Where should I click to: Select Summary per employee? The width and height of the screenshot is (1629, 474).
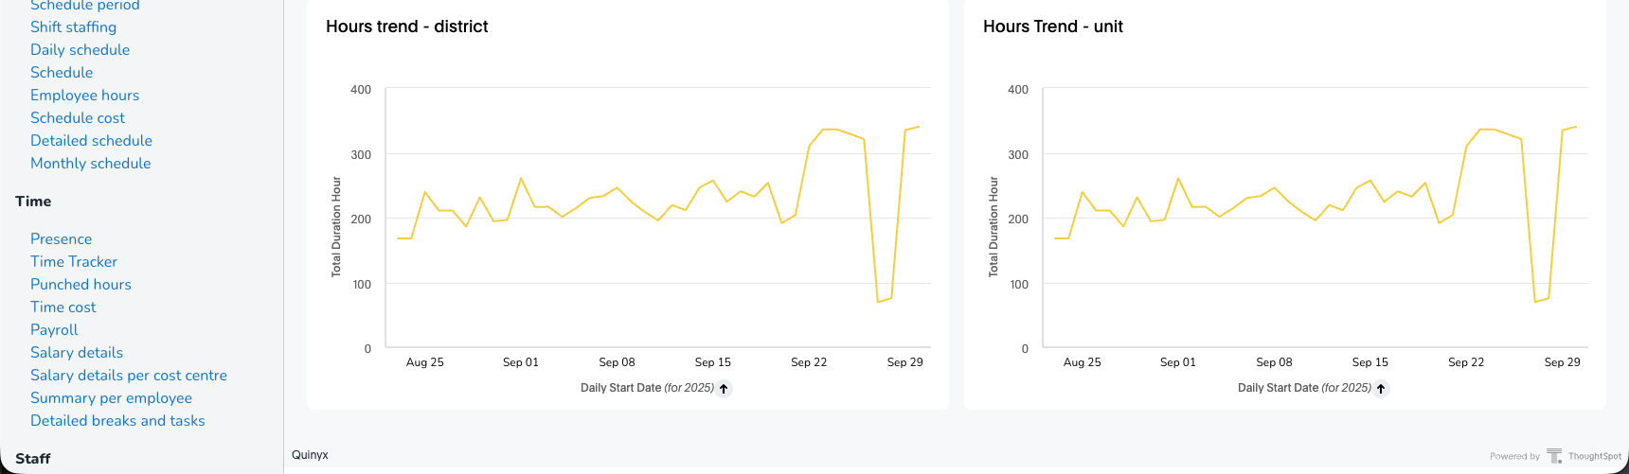111,398
